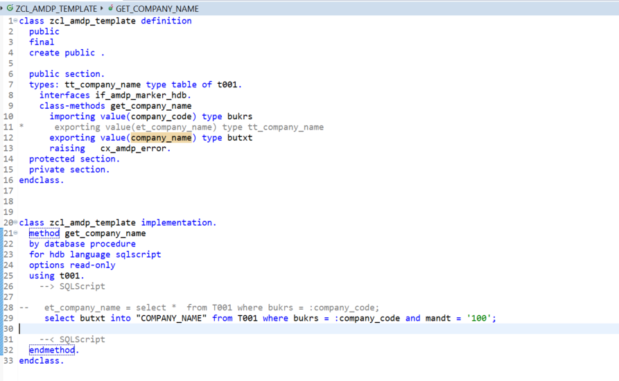
Task: Click by database procedure on line 22
Action: pos(82,244)
